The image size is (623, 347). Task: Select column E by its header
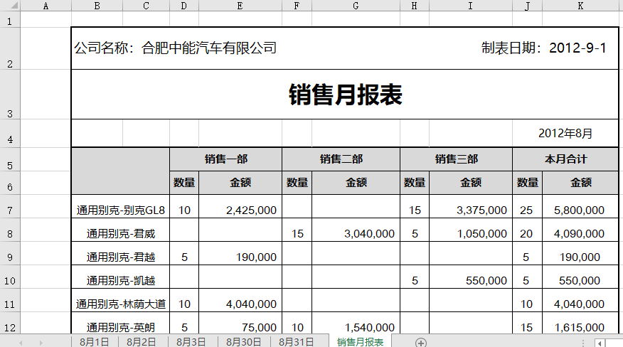click(x=240, y=6)
